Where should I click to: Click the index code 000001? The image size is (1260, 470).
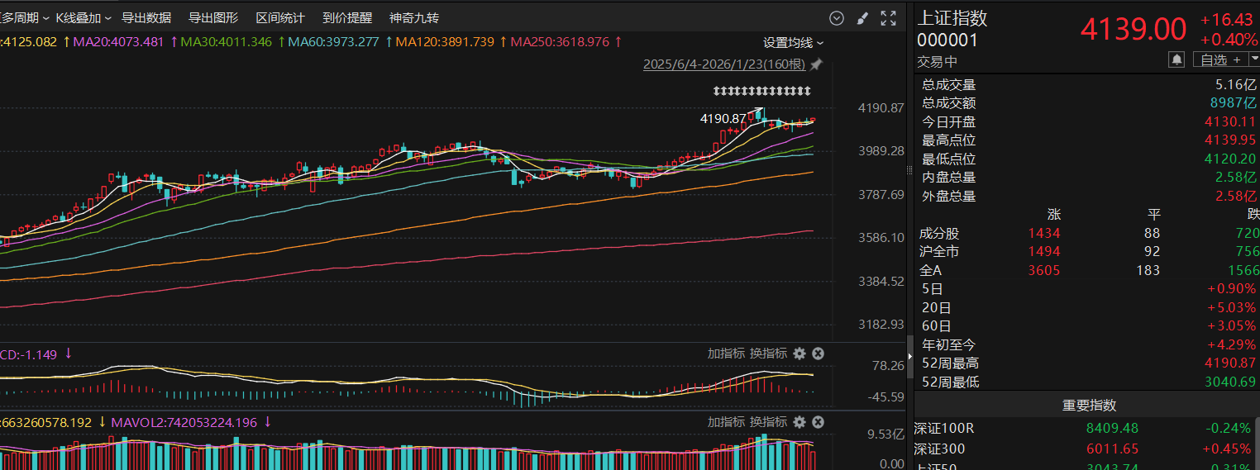[947, 40]
